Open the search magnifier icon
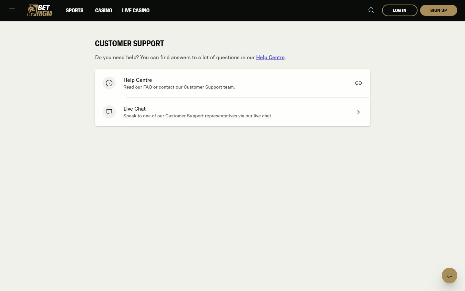Image resolution: width=465 pixels, height=291 pixels. click(x=371, y=10)
